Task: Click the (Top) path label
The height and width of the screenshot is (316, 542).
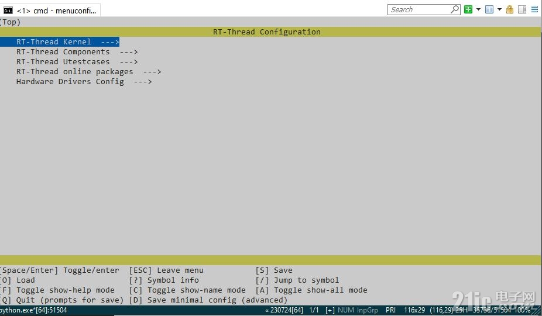Action: (11, 22)
